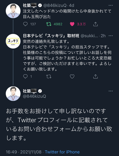
Task: Open 日本テレビ「スッキリ」取材班 account name
Action: tap(51, 36)
